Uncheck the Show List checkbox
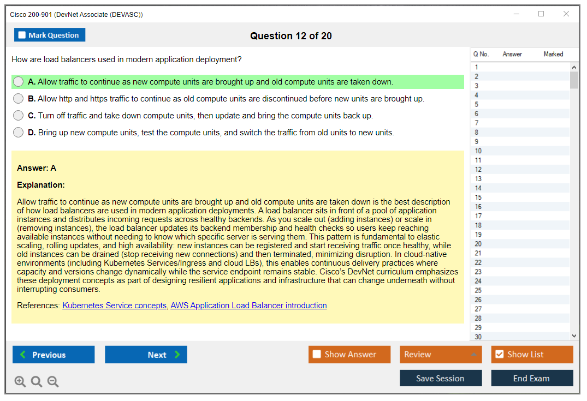 [x=499, y=355]
